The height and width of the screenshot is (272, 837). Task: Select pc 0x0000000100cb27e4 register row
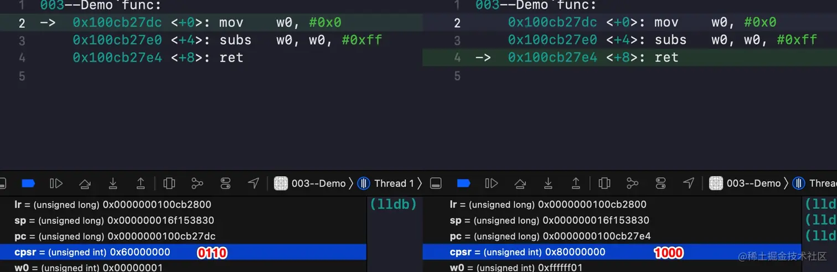pos(612,237)
